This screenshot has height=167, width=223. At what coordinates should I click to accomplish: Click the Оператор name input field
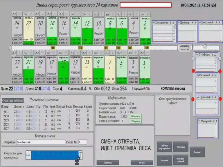click(41, 142)
